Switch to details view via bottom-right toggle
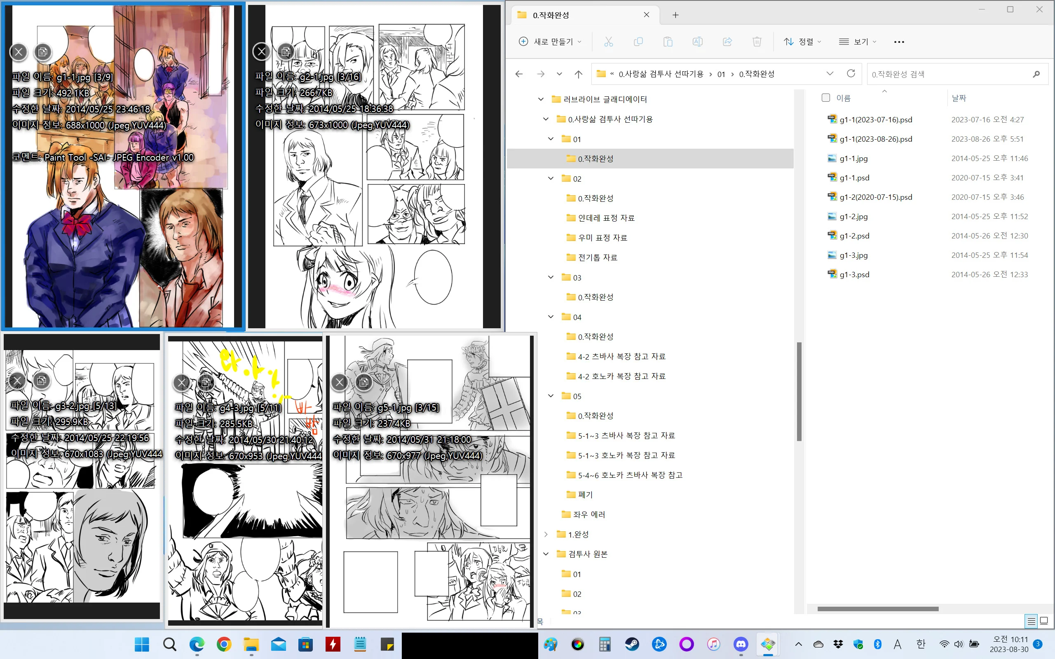Screen dimensions: 1055x659 [x=1031, y=621]
